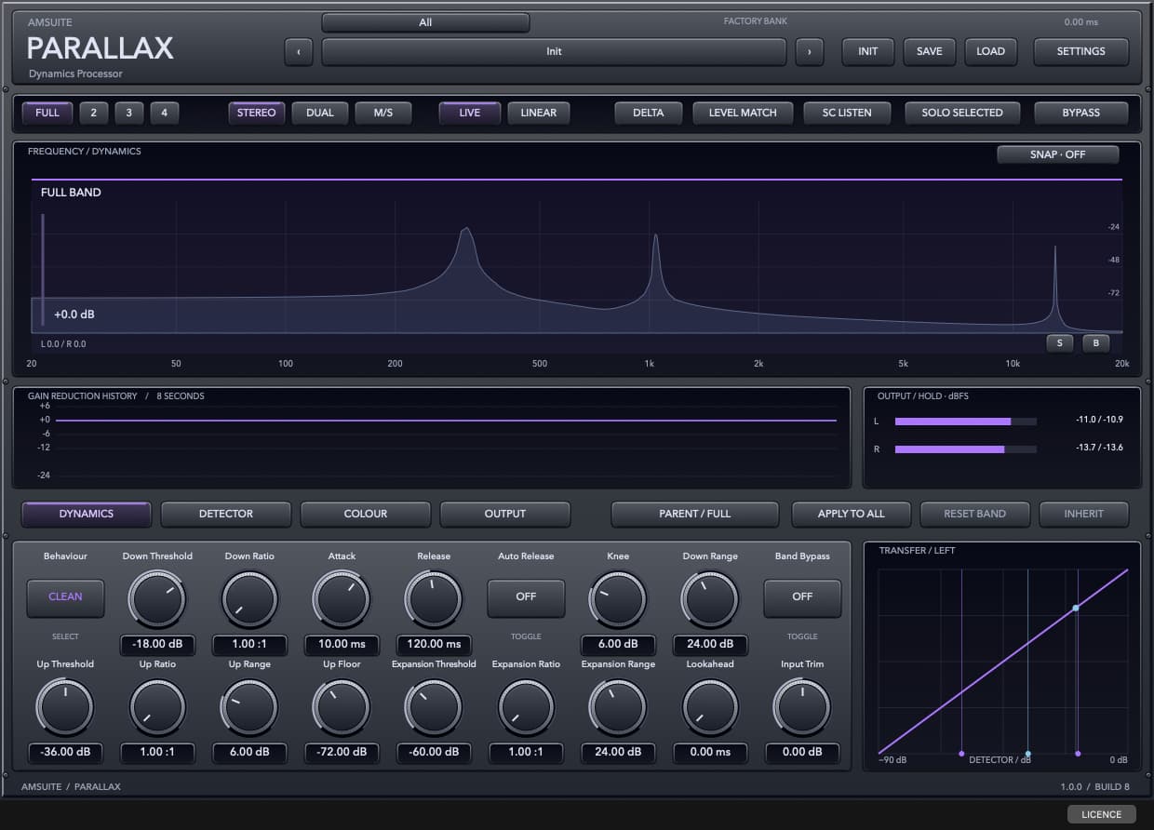Click the Attack knob
The image size is (1154, 830).
(x=342, y=598)
